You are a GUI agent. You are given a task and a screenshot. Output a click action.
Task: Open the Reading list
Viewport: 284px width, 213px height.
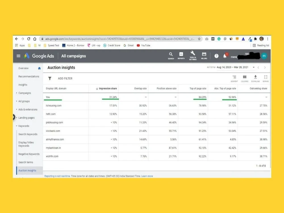click(x=261, y=45)
